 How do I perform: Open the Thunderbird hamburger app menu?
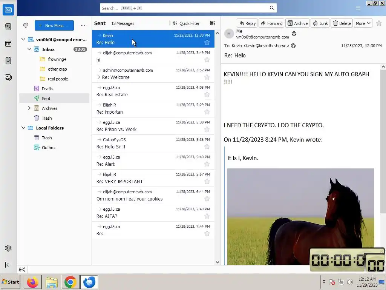click(358, 8)
